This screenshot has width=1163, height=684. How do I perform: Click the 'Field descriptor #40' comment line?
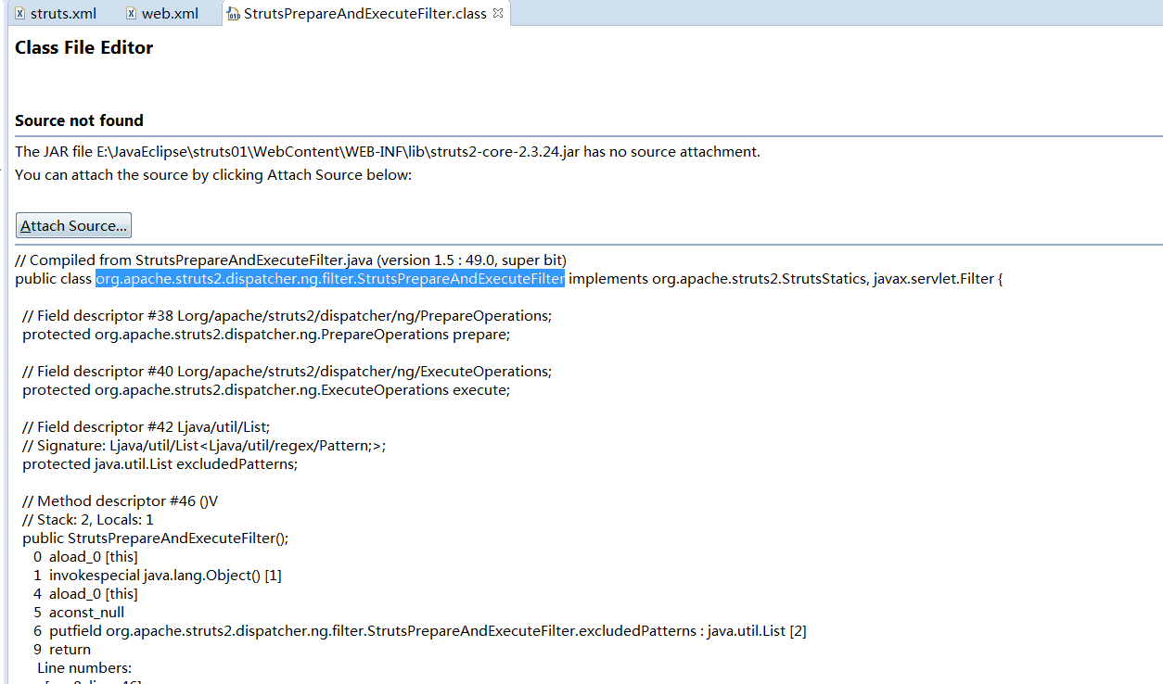287,372
